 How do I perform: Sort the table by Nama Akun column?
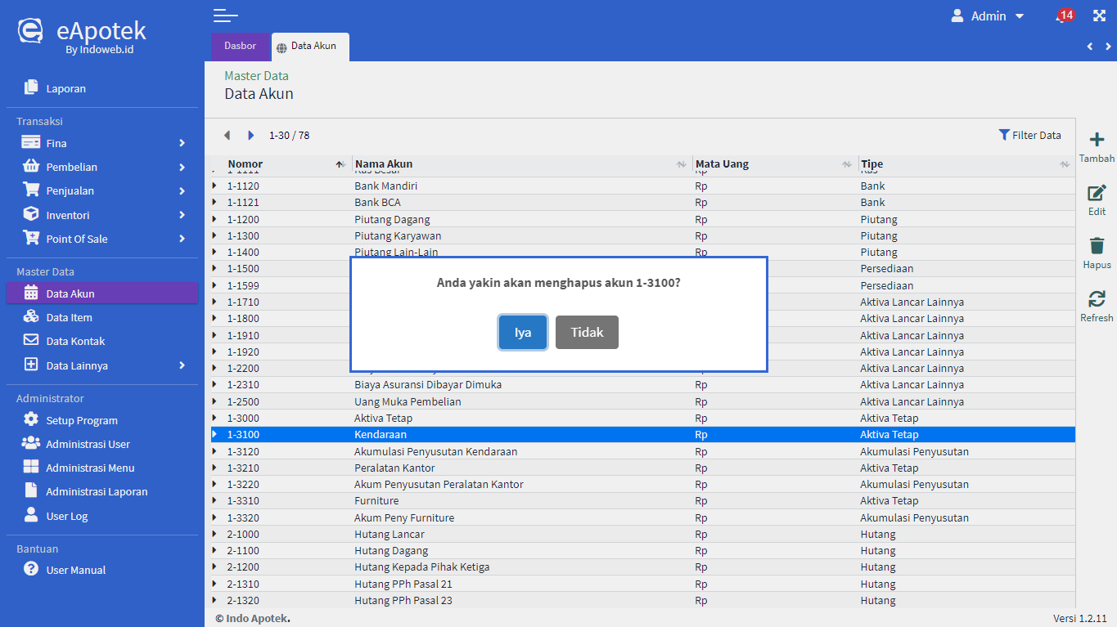[383, 164]
